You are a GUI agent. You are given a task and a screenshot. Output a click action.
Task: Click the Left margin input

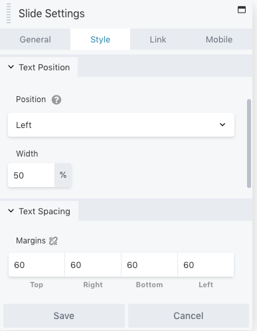206,265
